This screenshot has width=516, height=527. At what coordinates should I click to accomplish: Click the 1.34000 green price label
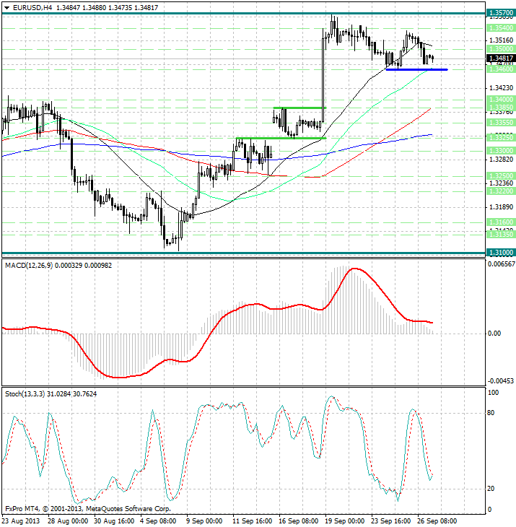(501, 99)
